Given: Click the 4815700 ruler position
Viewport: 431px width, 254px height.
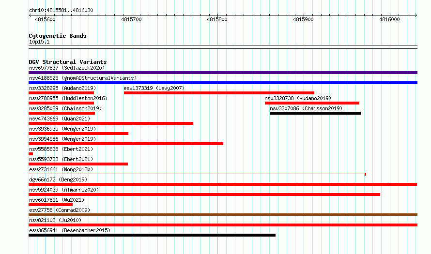Looking at the screenshot, I should [131, 19].
